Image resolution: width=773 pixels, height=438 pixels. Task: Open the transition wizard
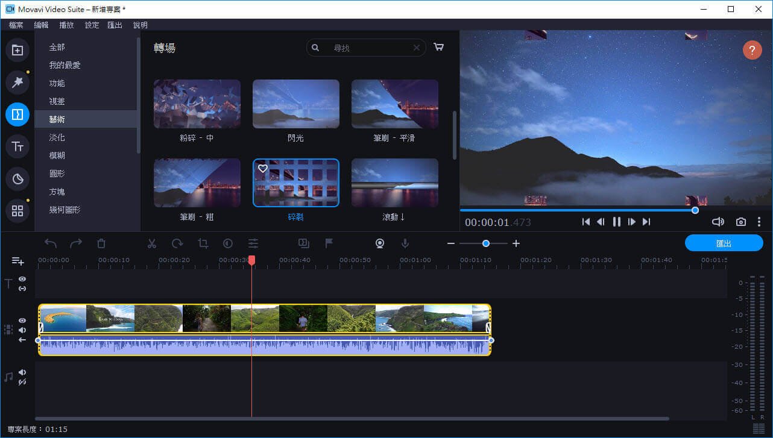304,243
